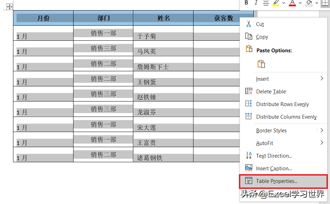Click the shading paint bucket icon
The image size is (330, 204).
tap(309, 3)
